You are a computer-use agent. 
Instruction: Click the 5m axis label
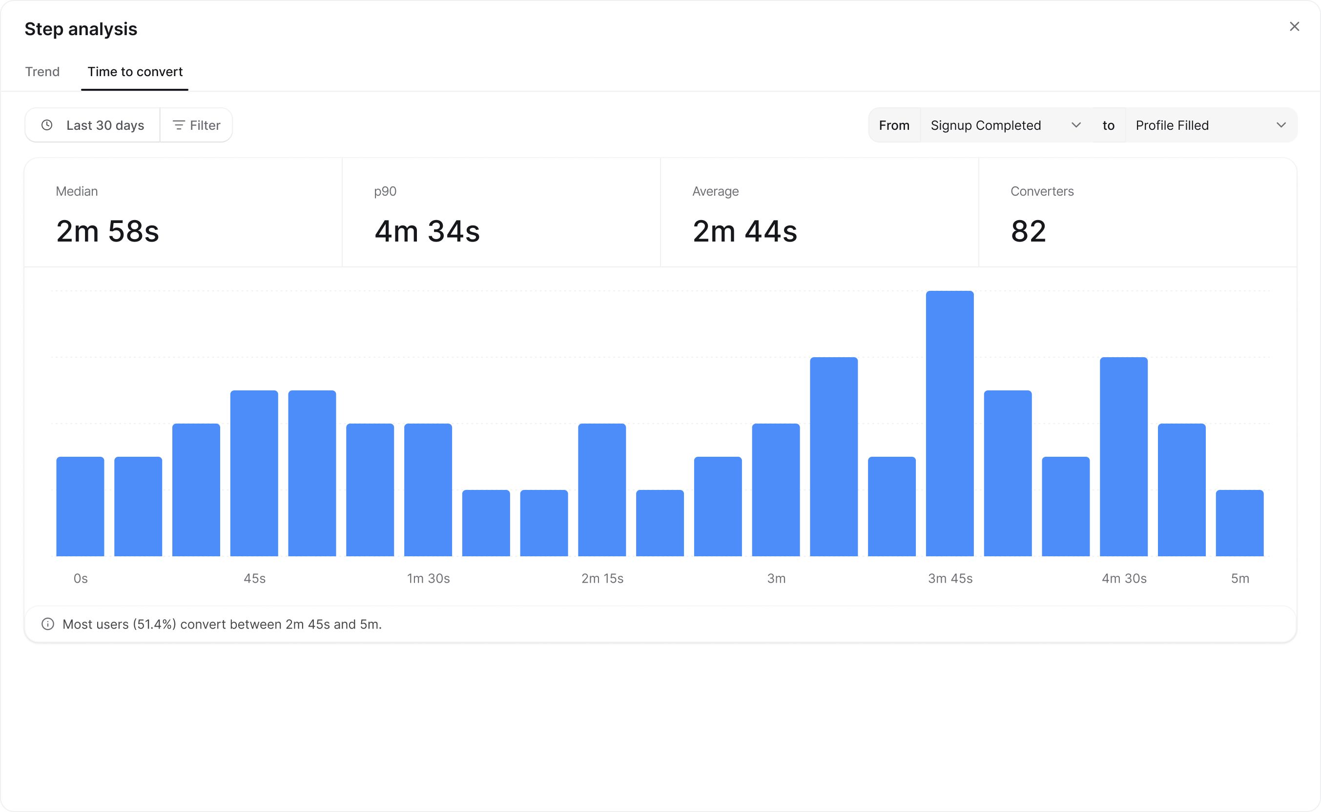point(1240,578)
